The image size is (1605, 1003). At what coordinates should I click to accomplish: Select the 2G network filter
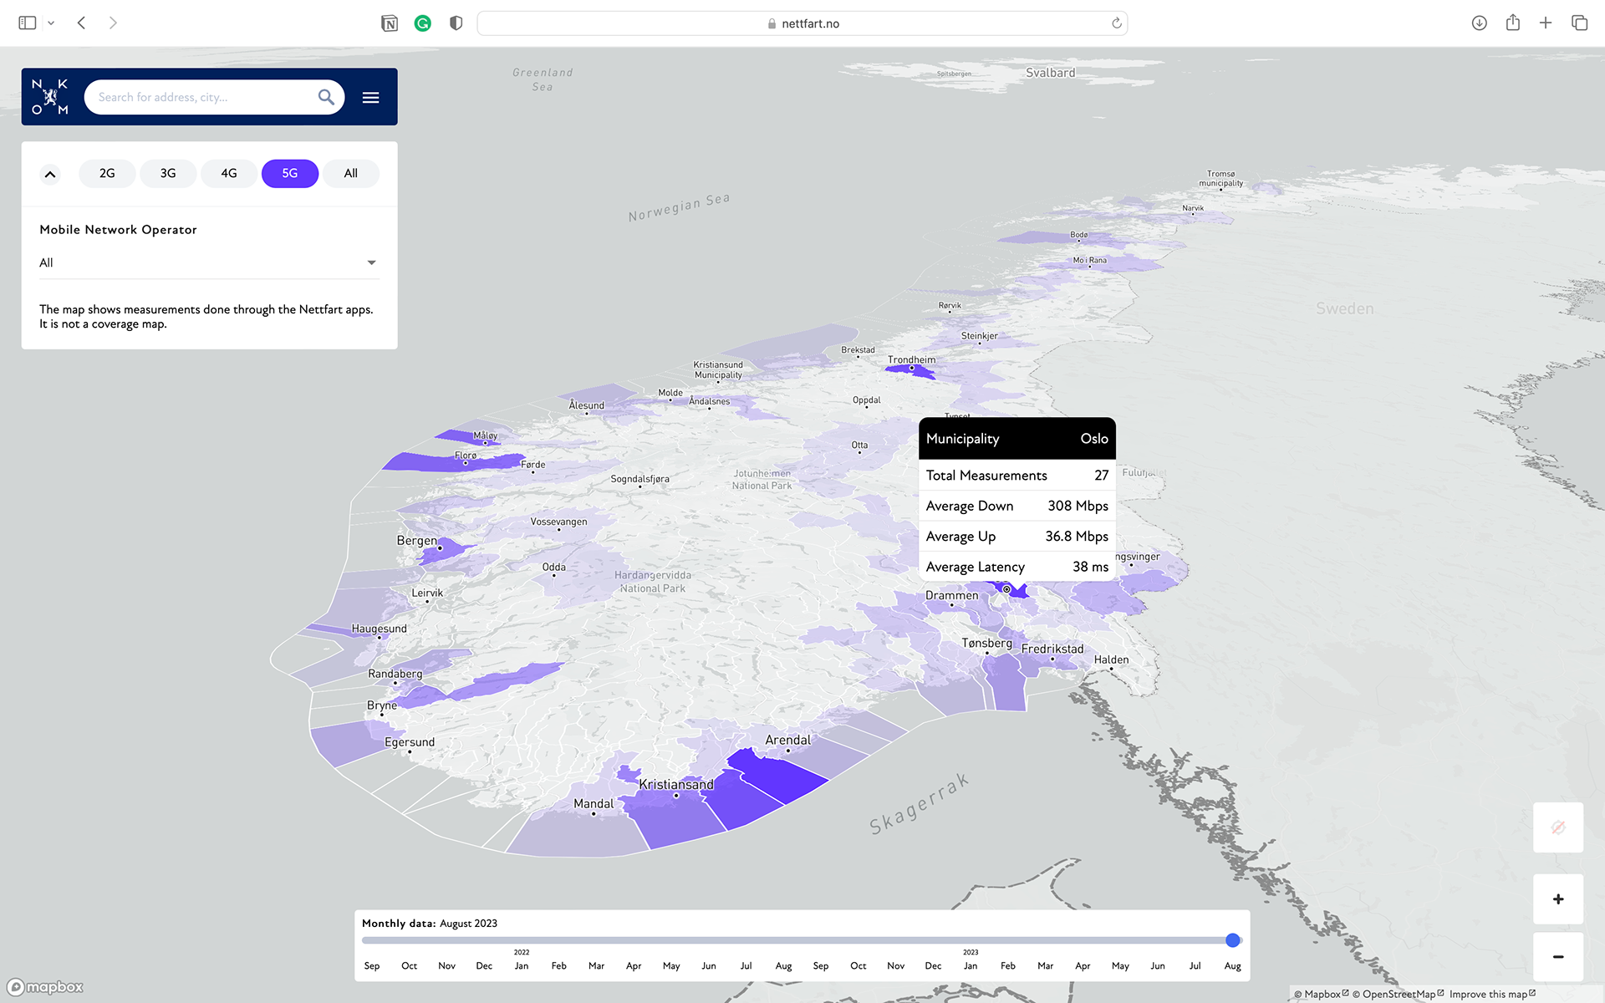point(107,173)
